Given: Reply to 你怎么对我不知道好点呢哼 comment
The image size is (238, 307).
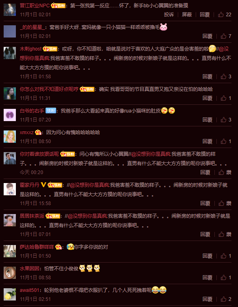Looking at the screenshot, I should tap(207, 98).
